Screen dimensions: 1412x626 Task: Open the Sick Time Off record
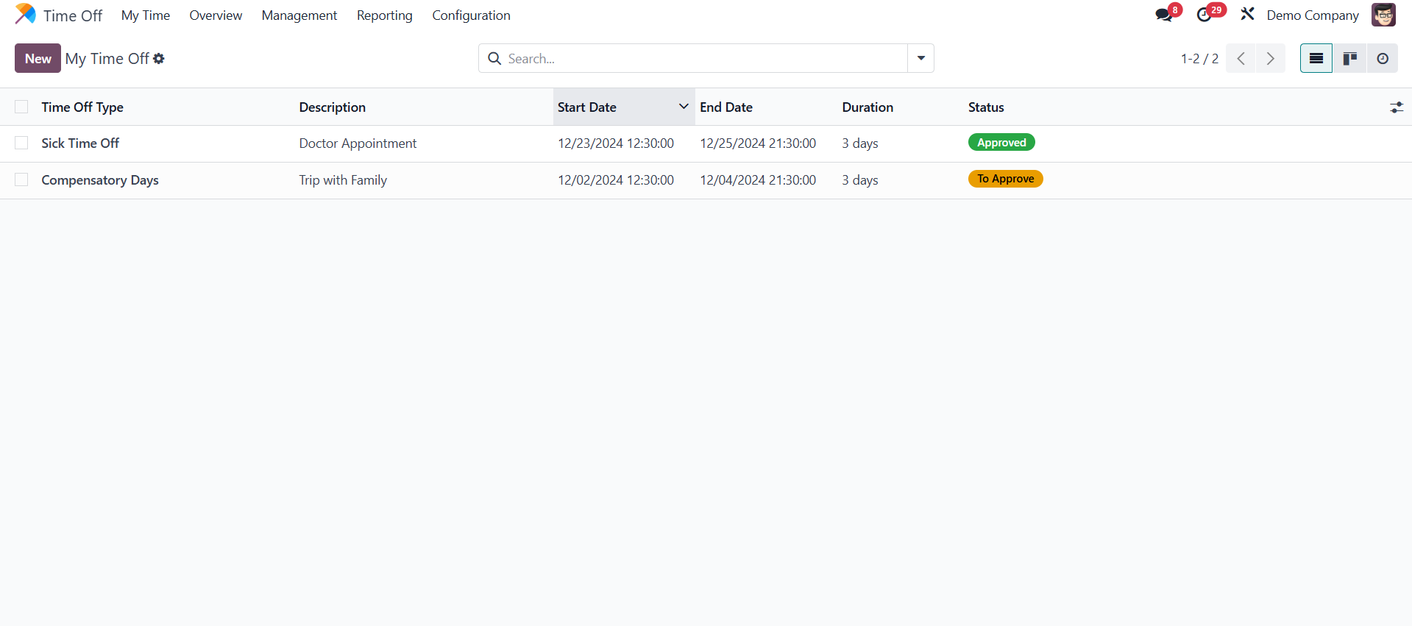(80, 143)
